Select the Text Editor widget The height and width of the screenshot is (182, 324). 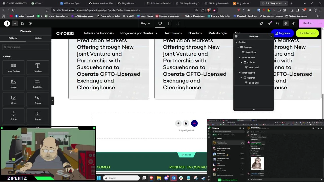(x=38, y=83)
